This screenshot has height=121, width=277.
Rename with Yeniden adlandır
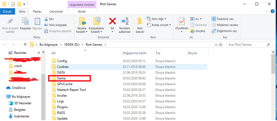coord(125,25)
